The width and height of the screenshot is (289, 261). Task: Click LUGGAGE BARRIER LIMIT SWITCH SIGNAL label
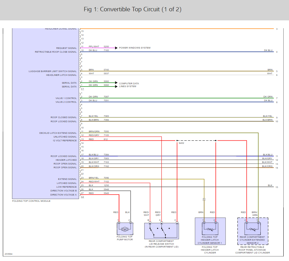52,71
